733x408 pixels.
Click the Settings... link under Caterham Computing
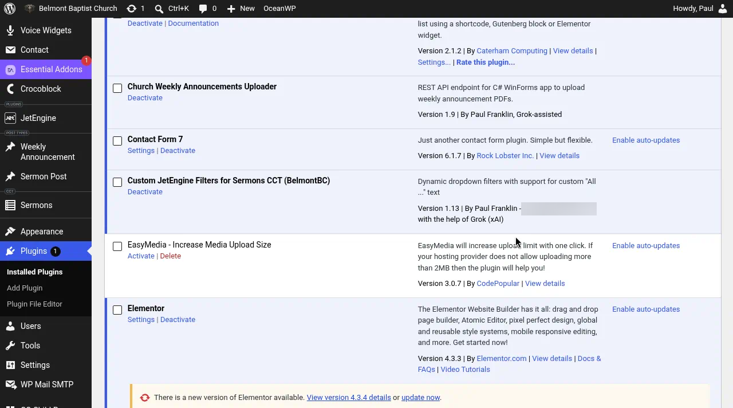pyautogui.click(x=434, y=62)
